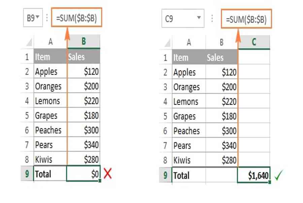This screenshot has width=303, height=203.
Task: Select the $0 total cell in left sheet
Action: point(83,173)
